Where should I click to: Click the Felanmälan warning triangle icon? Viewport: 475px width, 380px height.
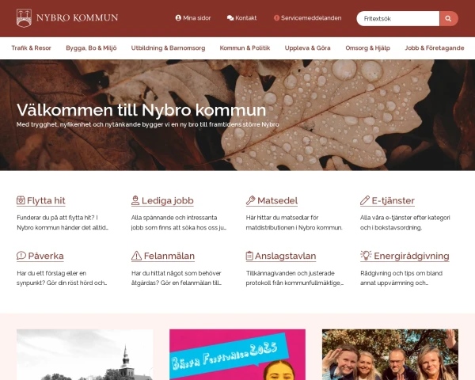[136, 256]
